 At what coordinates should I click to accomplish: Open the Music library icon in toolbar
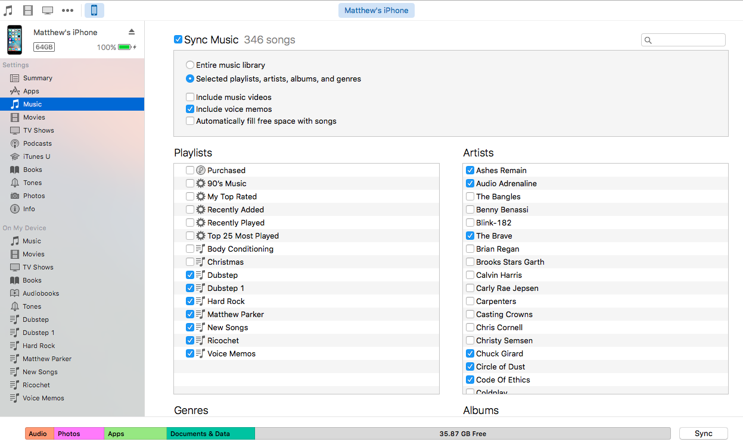click(8, 10)
